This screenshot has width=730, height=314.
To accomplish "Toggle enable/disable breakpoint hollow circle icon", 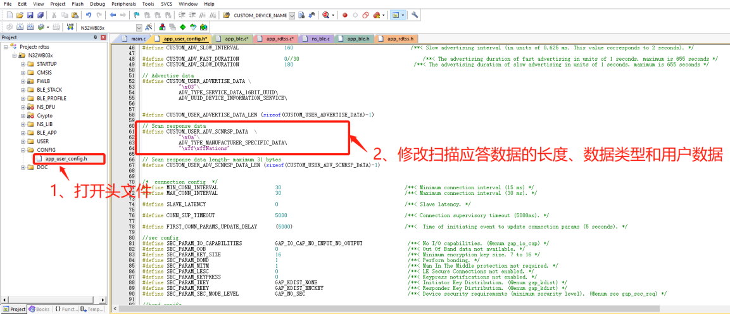I will (355, 15).
